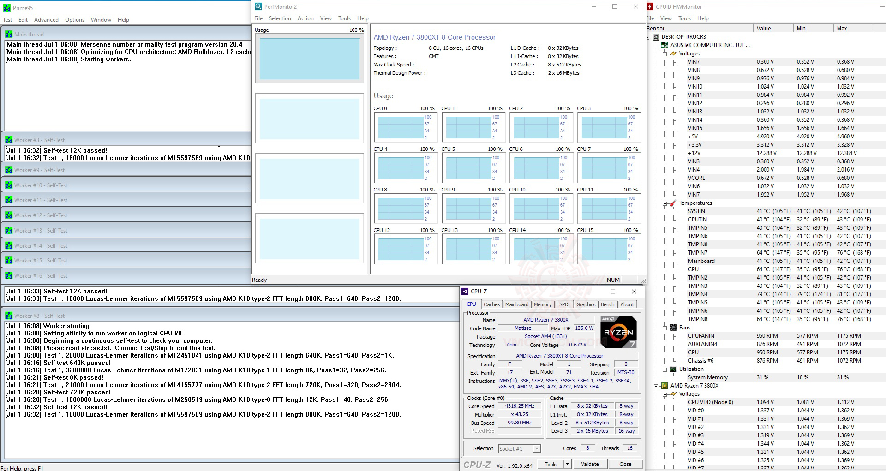
Task: Click the Worker #14 Self-Test window icon
Action: [9, 245]
